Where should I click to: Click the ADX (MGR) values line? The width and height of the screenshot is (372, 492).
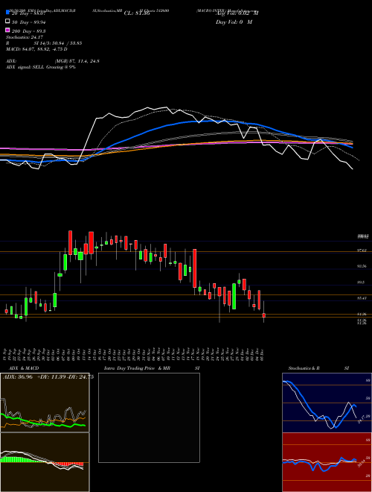coord(53,61)
